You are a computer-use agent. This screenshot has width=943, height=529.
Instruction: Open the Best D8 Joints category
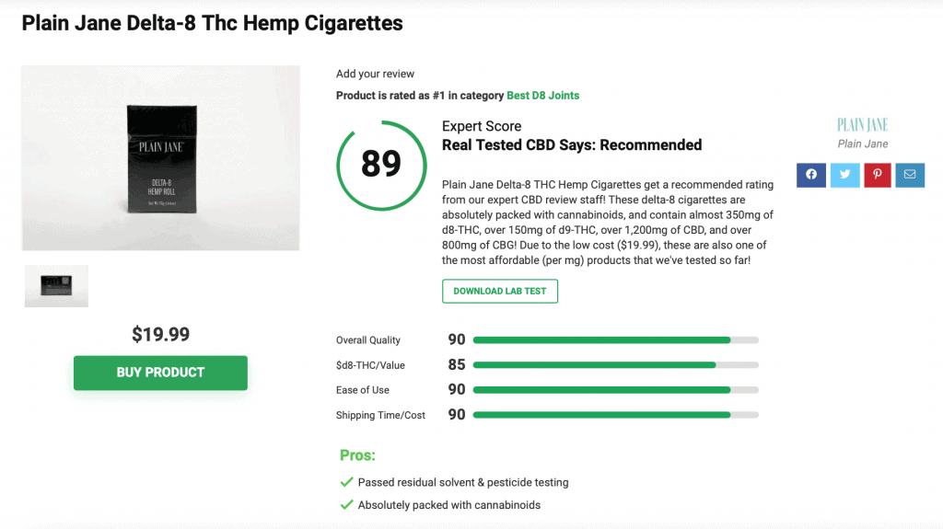tap(542, 96)
